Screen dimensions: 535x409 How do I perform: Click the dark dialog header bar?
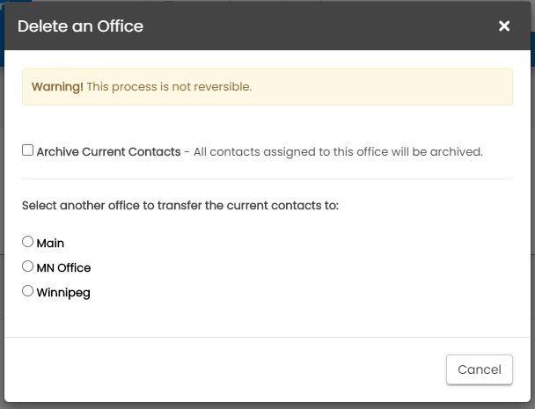[x=308, y=26]
